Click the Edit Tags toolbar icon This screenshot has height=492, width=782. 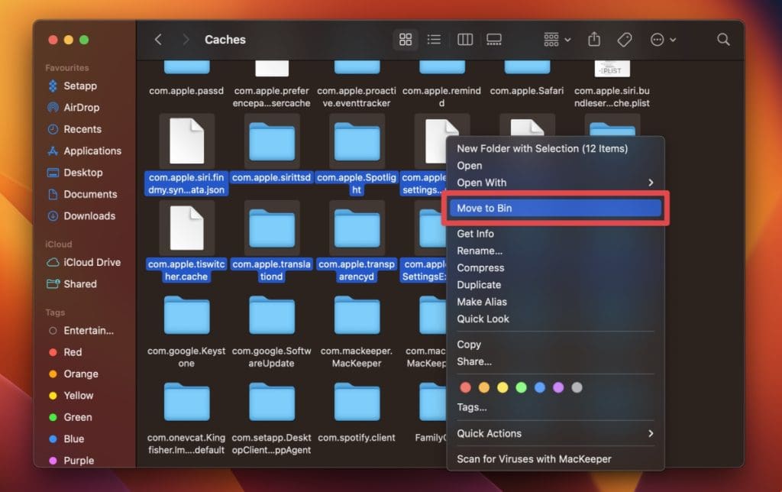tap(625, 40)
